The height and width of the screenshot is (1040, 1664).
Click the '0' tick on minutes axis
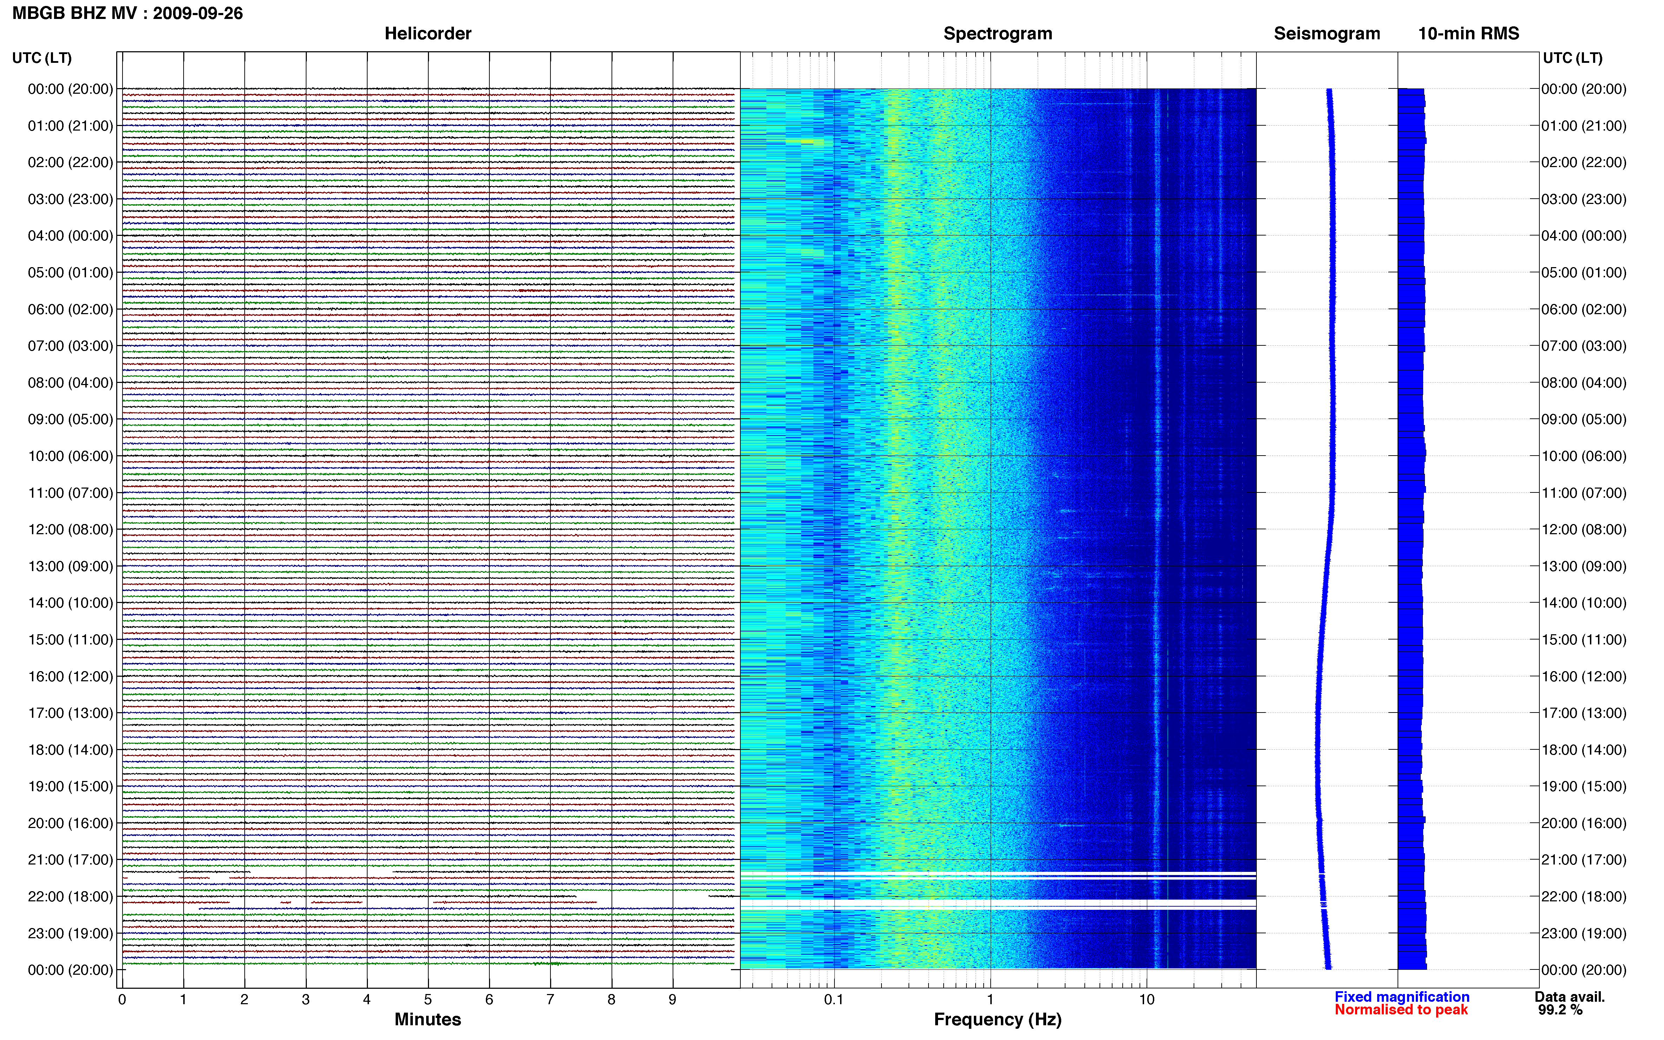pos(122,999)
